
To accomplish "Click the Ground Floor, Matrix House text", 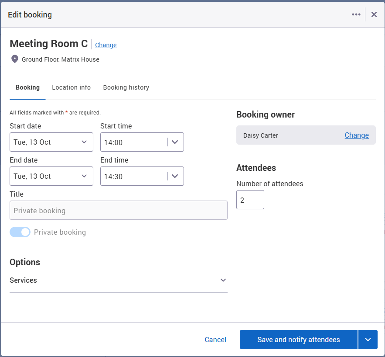I will 61,59.
